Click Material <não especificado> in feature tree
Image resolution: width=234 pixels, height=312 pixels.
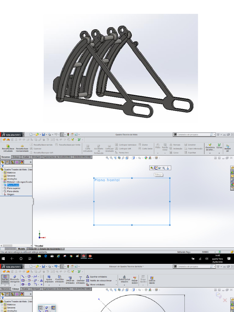[19, 182]
